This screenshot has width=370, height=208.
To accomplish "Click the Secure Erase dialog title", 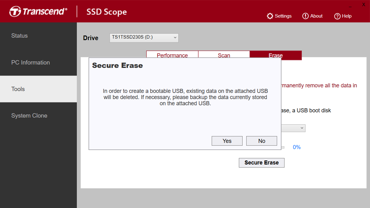I will [x=118, y=65].
